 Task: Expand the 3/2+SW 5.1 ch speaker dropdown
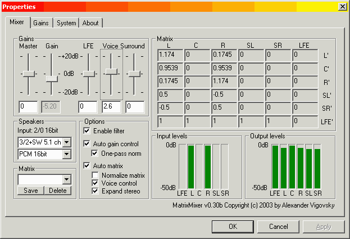tap(67, 142)
